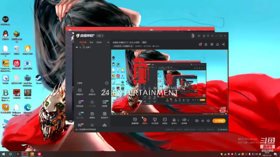
Task: Open the gift box icon with red dot
Action: pyautogui.click(x=200, y=44)
